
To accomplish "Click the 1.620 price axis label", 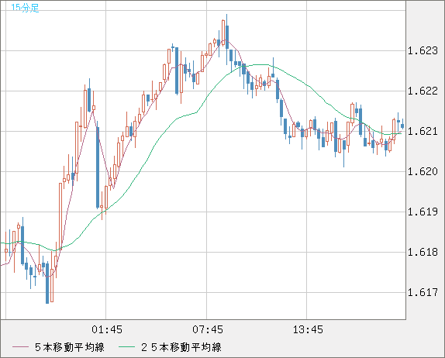I will 423,171.
